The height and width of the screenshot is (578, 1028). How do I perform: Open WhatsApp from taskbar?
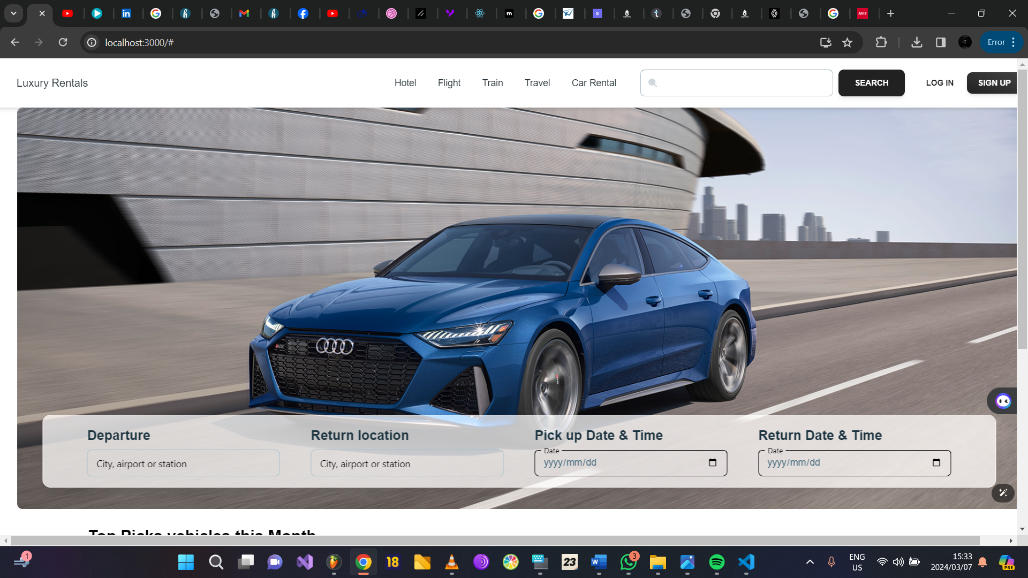[x=629, y=562]
